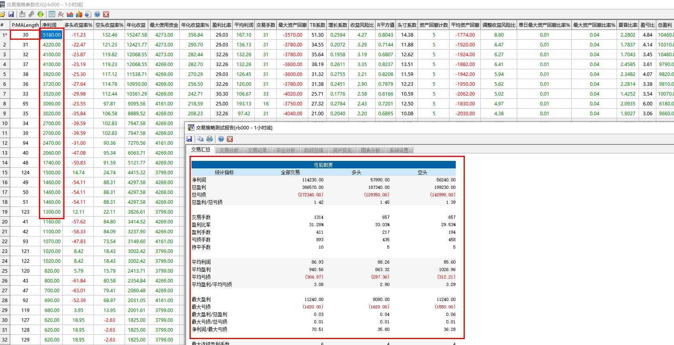Click the 最大资产回撤 column header
Screen dimensions: 674x345
pos(293,25)
